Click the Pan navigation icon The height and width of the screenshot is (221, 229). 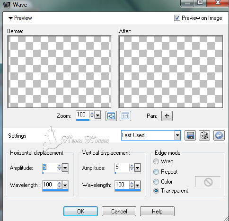click(167, 116)
